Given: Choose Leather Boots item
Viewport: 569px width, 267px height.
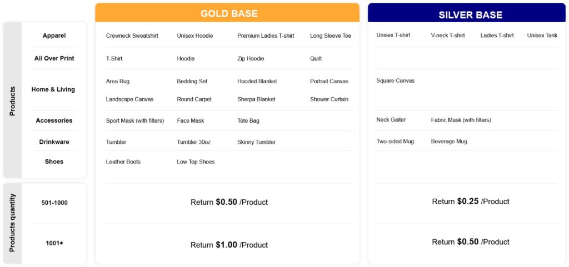Looking at the screenshot, I should click(123, 162).
